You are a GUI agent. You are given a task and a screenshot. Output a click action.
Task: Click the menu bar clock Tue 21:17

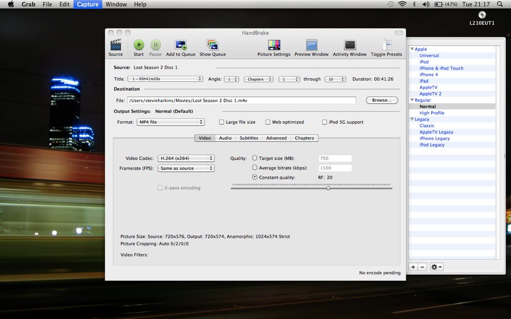(x=476, y=4)
